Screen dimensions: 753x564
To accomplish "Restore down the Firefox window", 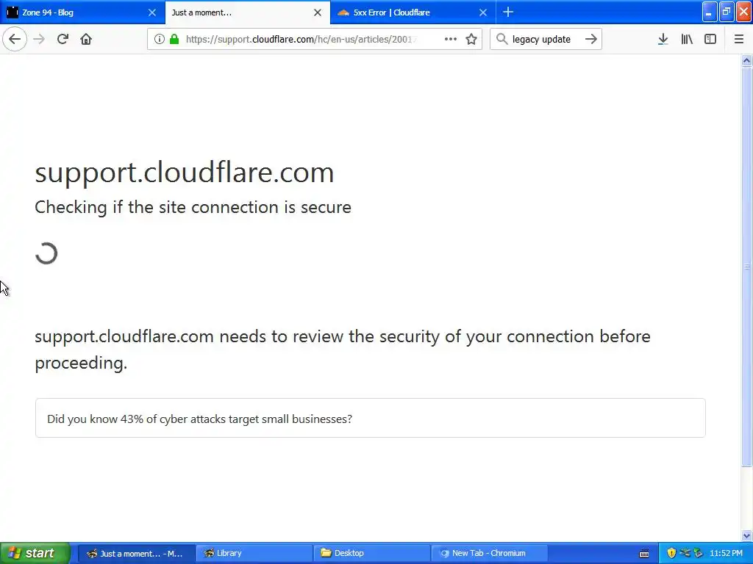I will (727, 12).
